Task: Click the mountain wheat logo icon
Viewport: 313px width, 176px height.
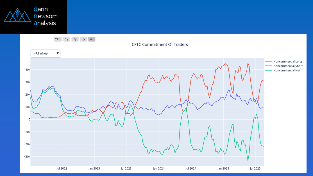Action: [17, 17]
